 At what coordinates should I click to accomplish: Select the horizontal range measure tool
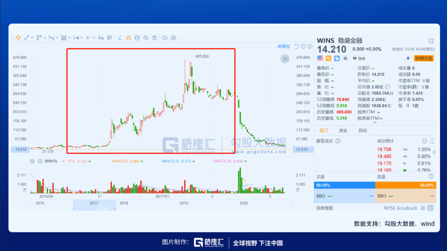[76, 38]
